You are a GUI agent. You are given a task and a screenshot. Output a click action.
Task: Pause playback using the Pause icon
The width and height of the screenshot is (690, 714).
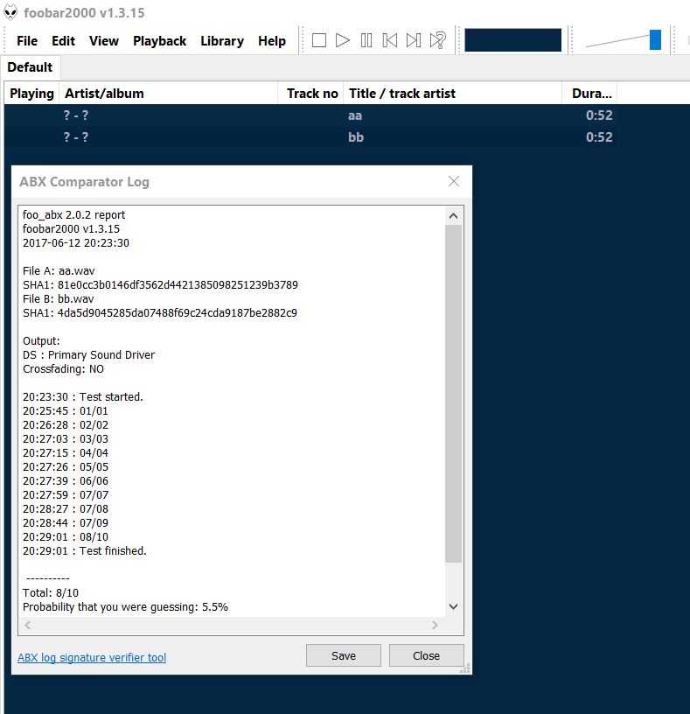point(366,40)
